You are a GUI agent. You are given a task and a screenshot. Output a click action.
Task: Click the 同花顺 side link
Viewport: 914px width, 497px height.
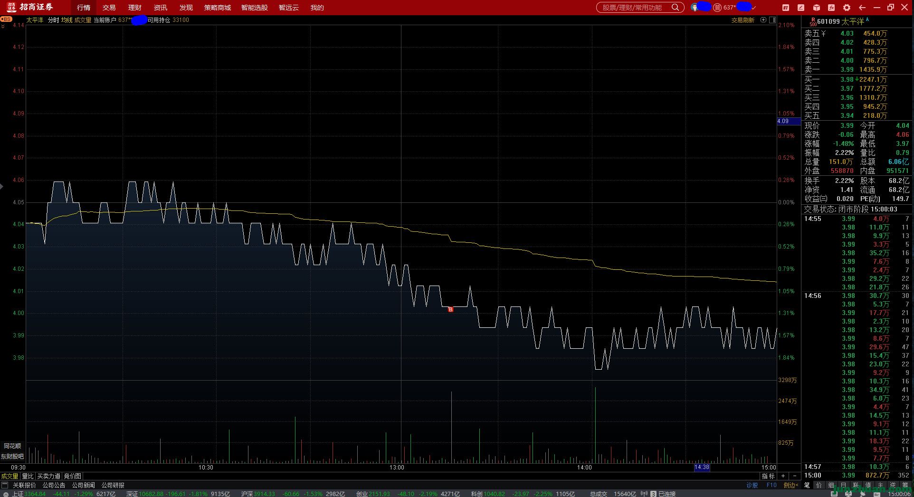(12, 446)
